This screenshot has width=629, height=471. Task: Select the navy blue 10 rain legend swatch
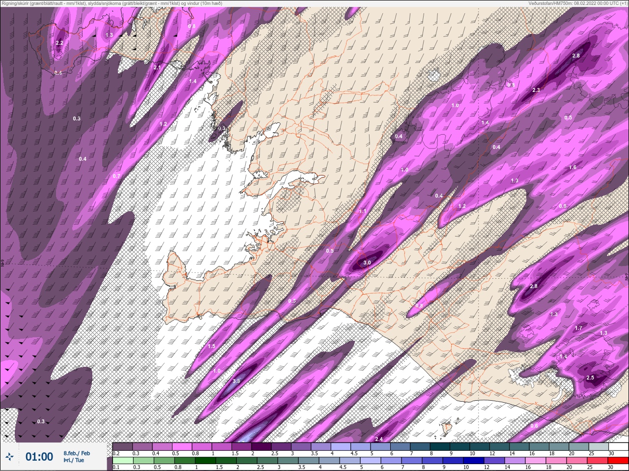coord(474,461)
